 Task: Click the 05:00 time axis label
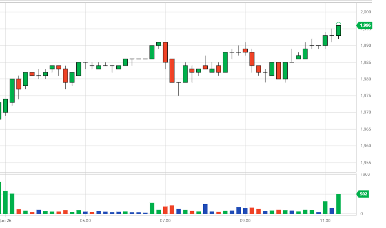tap(85, 221)
